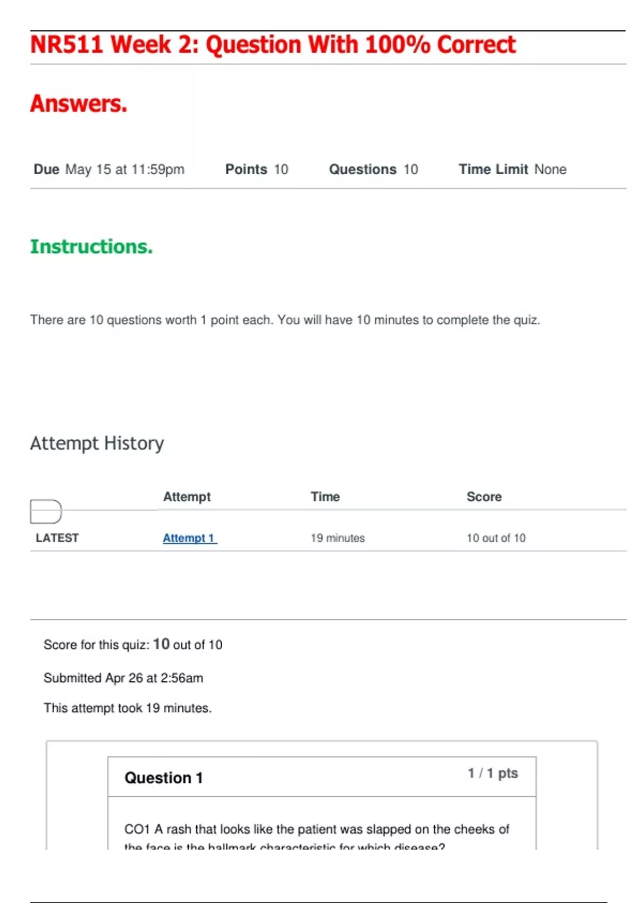Click the flag-shaped icon above LATEST
The width and height of the screenshot is (638, 903).
46,512
